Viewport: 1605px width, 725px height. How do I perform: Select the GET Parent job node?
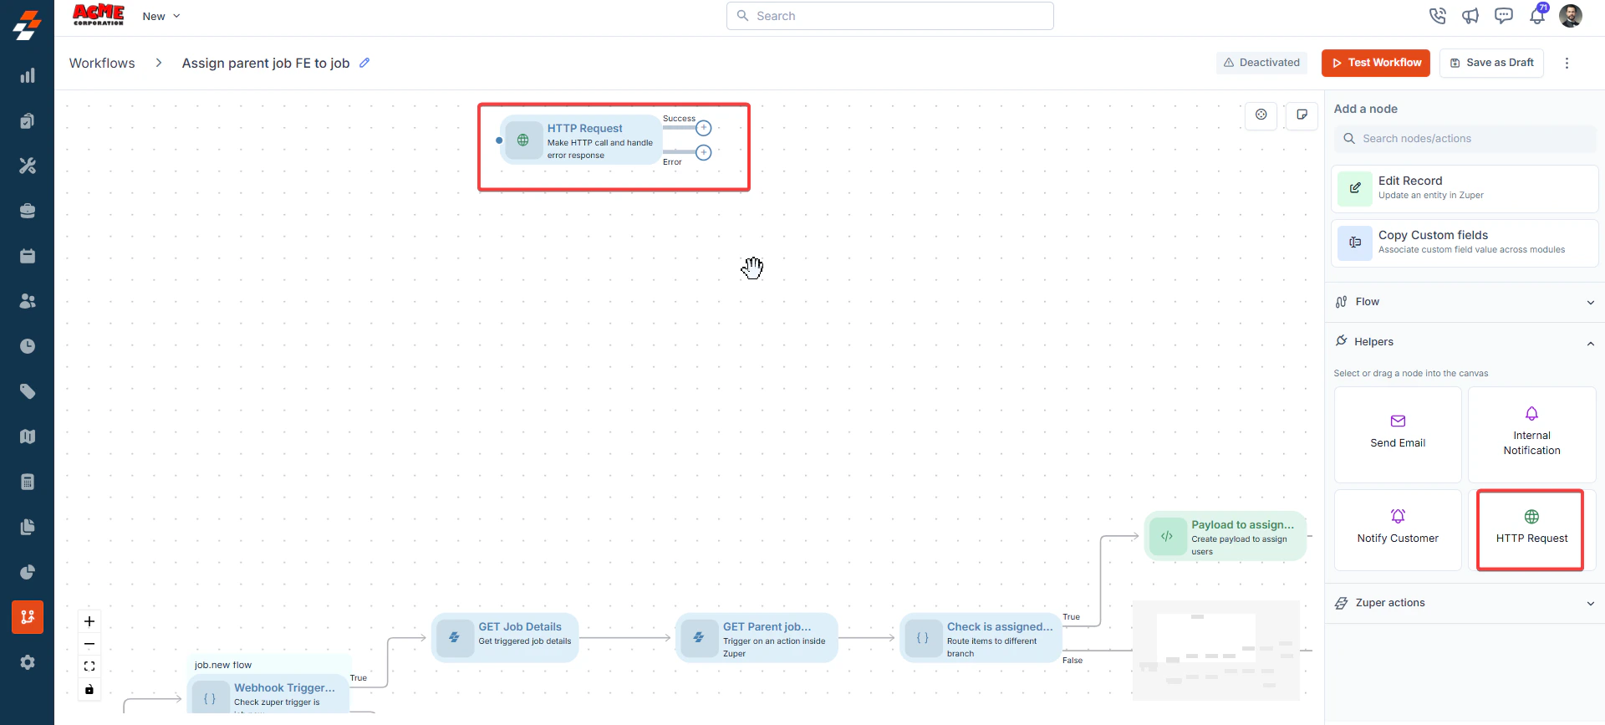pos(757,637)
